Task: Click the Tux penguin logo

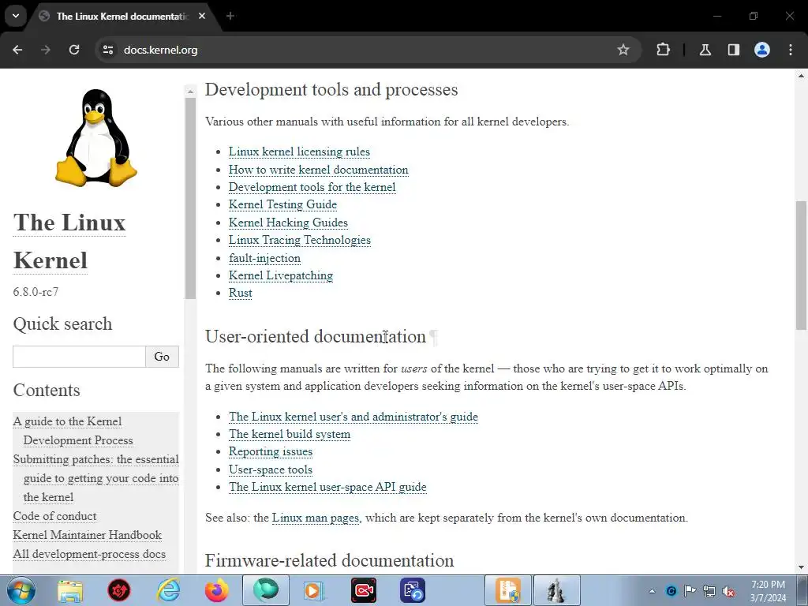Action: [95, 137]
